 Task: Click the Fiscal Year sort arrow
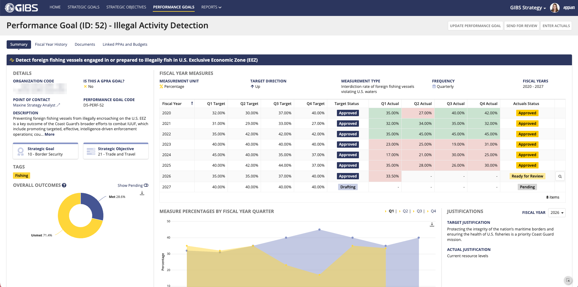[192, 103]
